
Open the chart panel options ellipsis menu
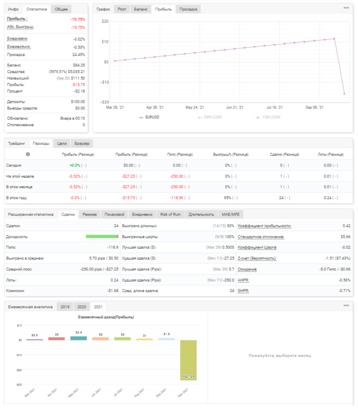click(x=346, y=8)
